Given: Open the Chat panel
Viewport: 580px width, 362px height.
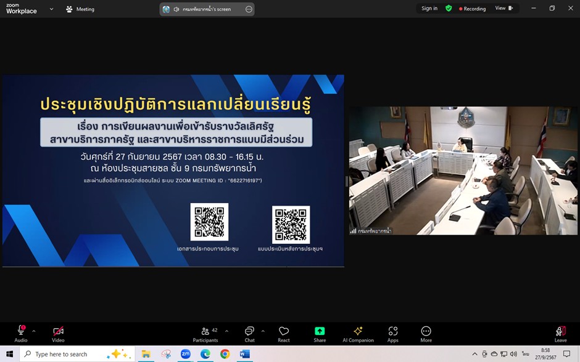Looking at the screenshot, I should [249, 333].
